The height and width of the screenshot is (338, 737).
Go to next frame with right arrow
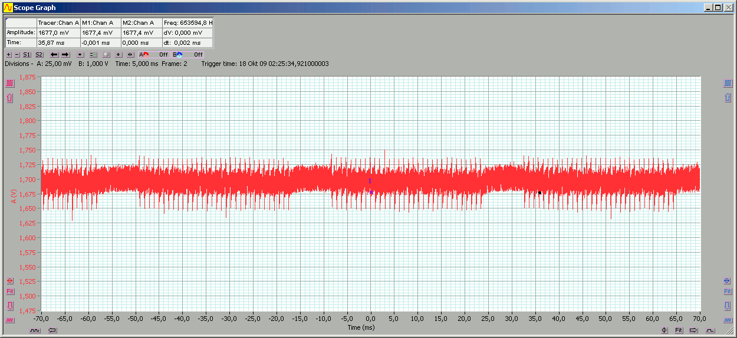pos(65,54)
